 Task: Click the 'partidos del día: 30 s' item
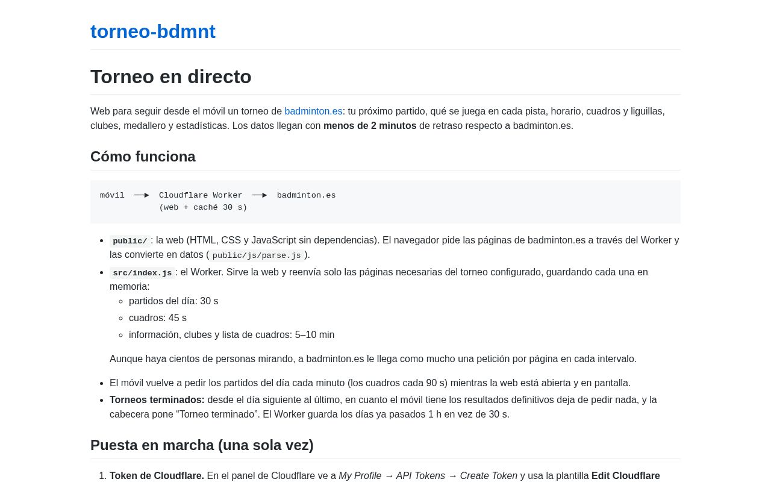(173, 301)
